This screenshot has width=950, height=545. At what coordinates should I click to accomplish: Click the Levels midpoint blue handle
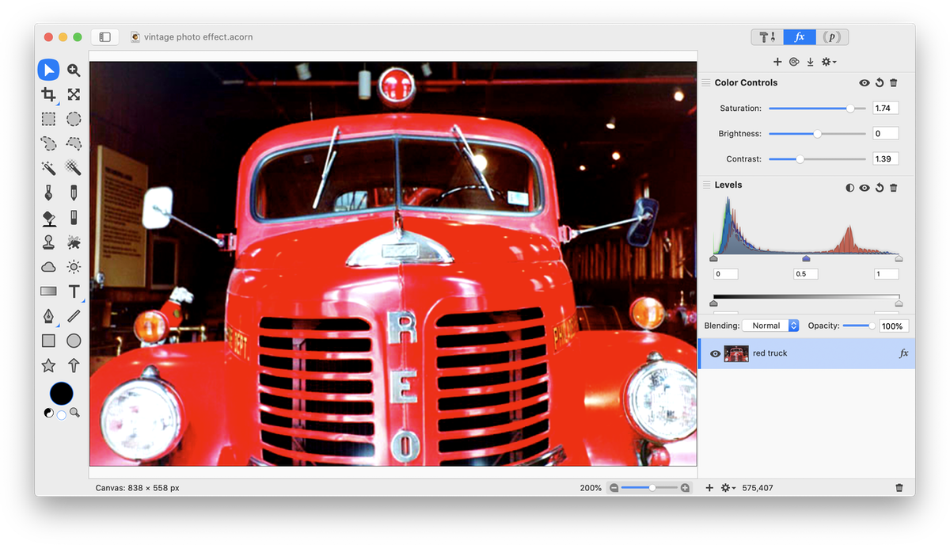806,258
